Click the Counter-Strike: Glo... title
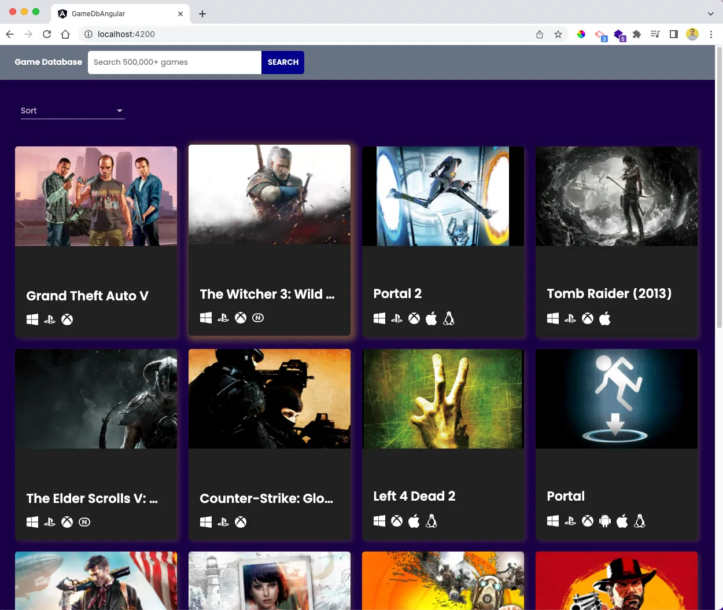Image resolution: width=723 pixels, height=610 pixels. [267, 498]
